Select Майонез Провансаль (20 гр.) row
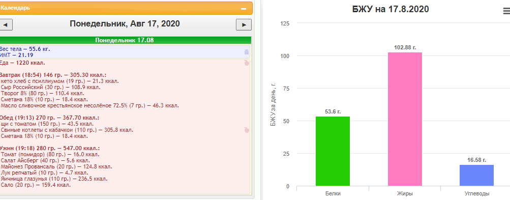The width and height of the screenshot is (510, 200). (x=56, y=167)
